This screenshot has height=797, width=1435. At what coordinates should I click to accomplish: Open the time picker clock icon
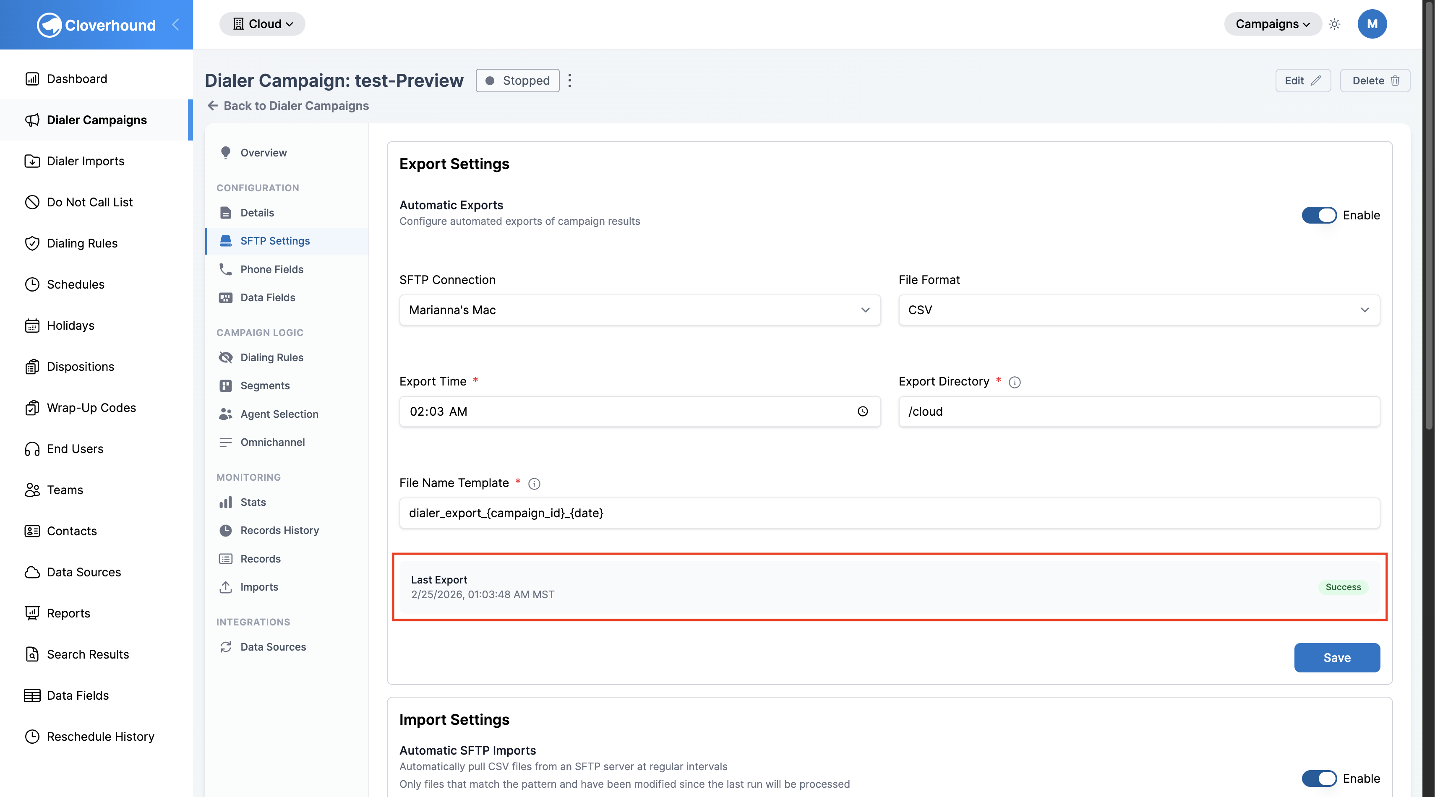(x=862, y=411)
